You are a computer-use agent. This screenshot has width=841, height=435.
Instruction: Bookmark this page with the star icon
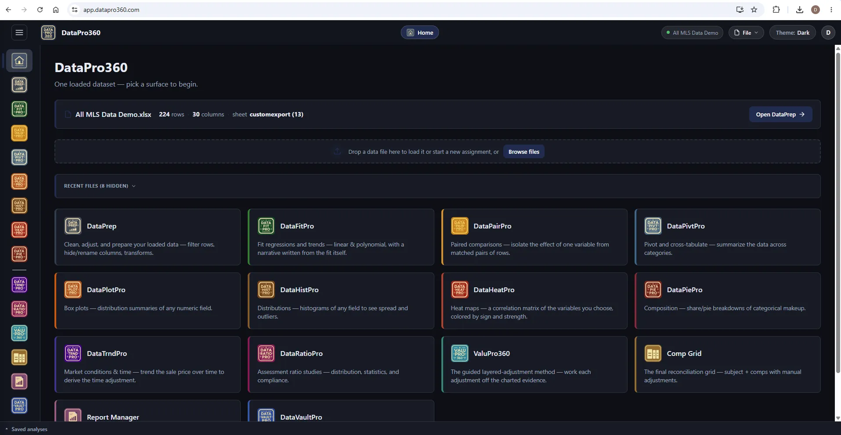(x=754, y=10)
